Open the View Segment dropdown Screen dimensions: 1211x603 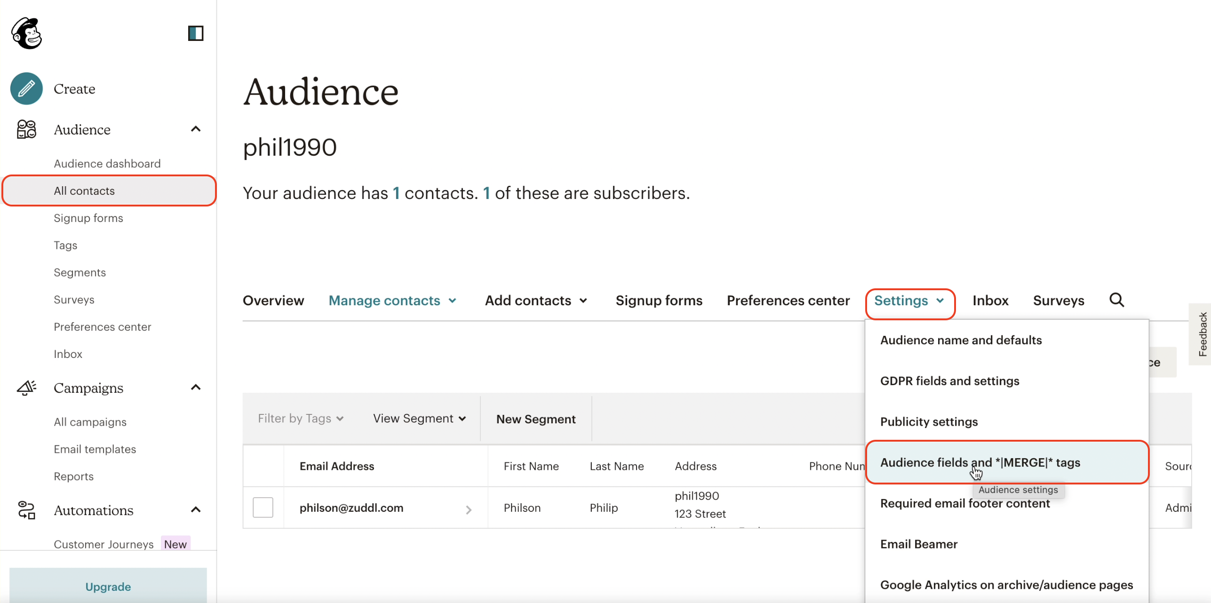(419, 418)
